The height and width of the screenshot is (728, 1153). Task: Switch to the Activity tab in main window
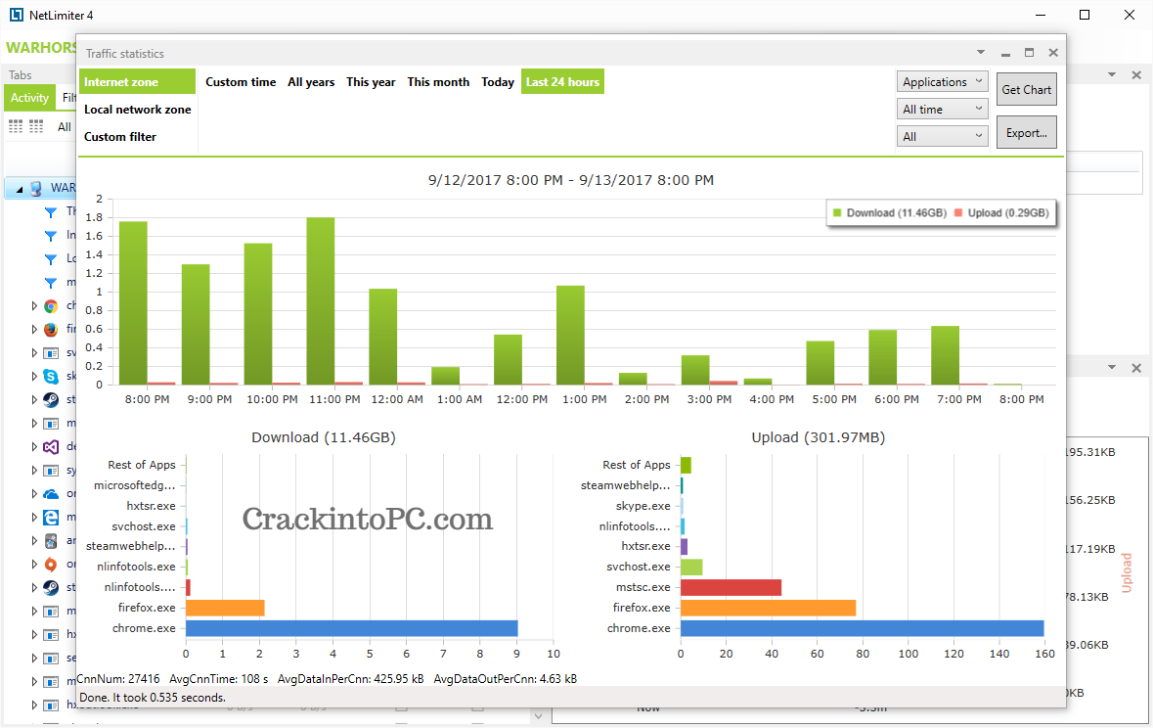coord(29,98)
